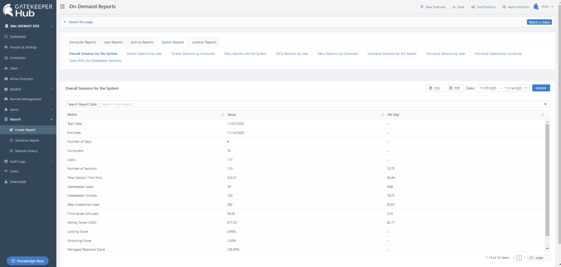This screenshot has height=267, width=561.
Task: Click the hamburger menu collapse icon
Action: click(x=62, y=7)
